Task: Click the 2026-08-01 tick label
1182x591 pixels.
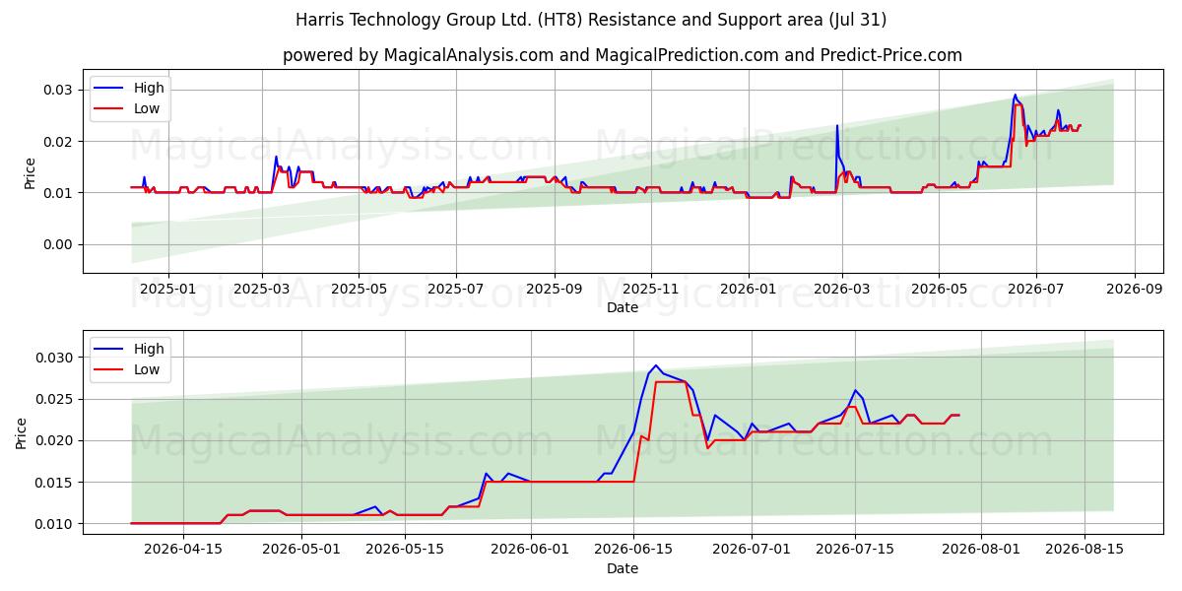Action: point(981,549)
